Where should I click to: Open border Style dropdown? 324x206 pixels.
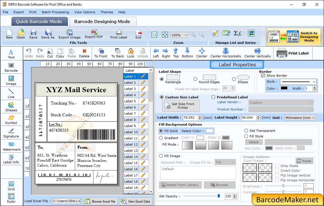click(x=314, y=82)
